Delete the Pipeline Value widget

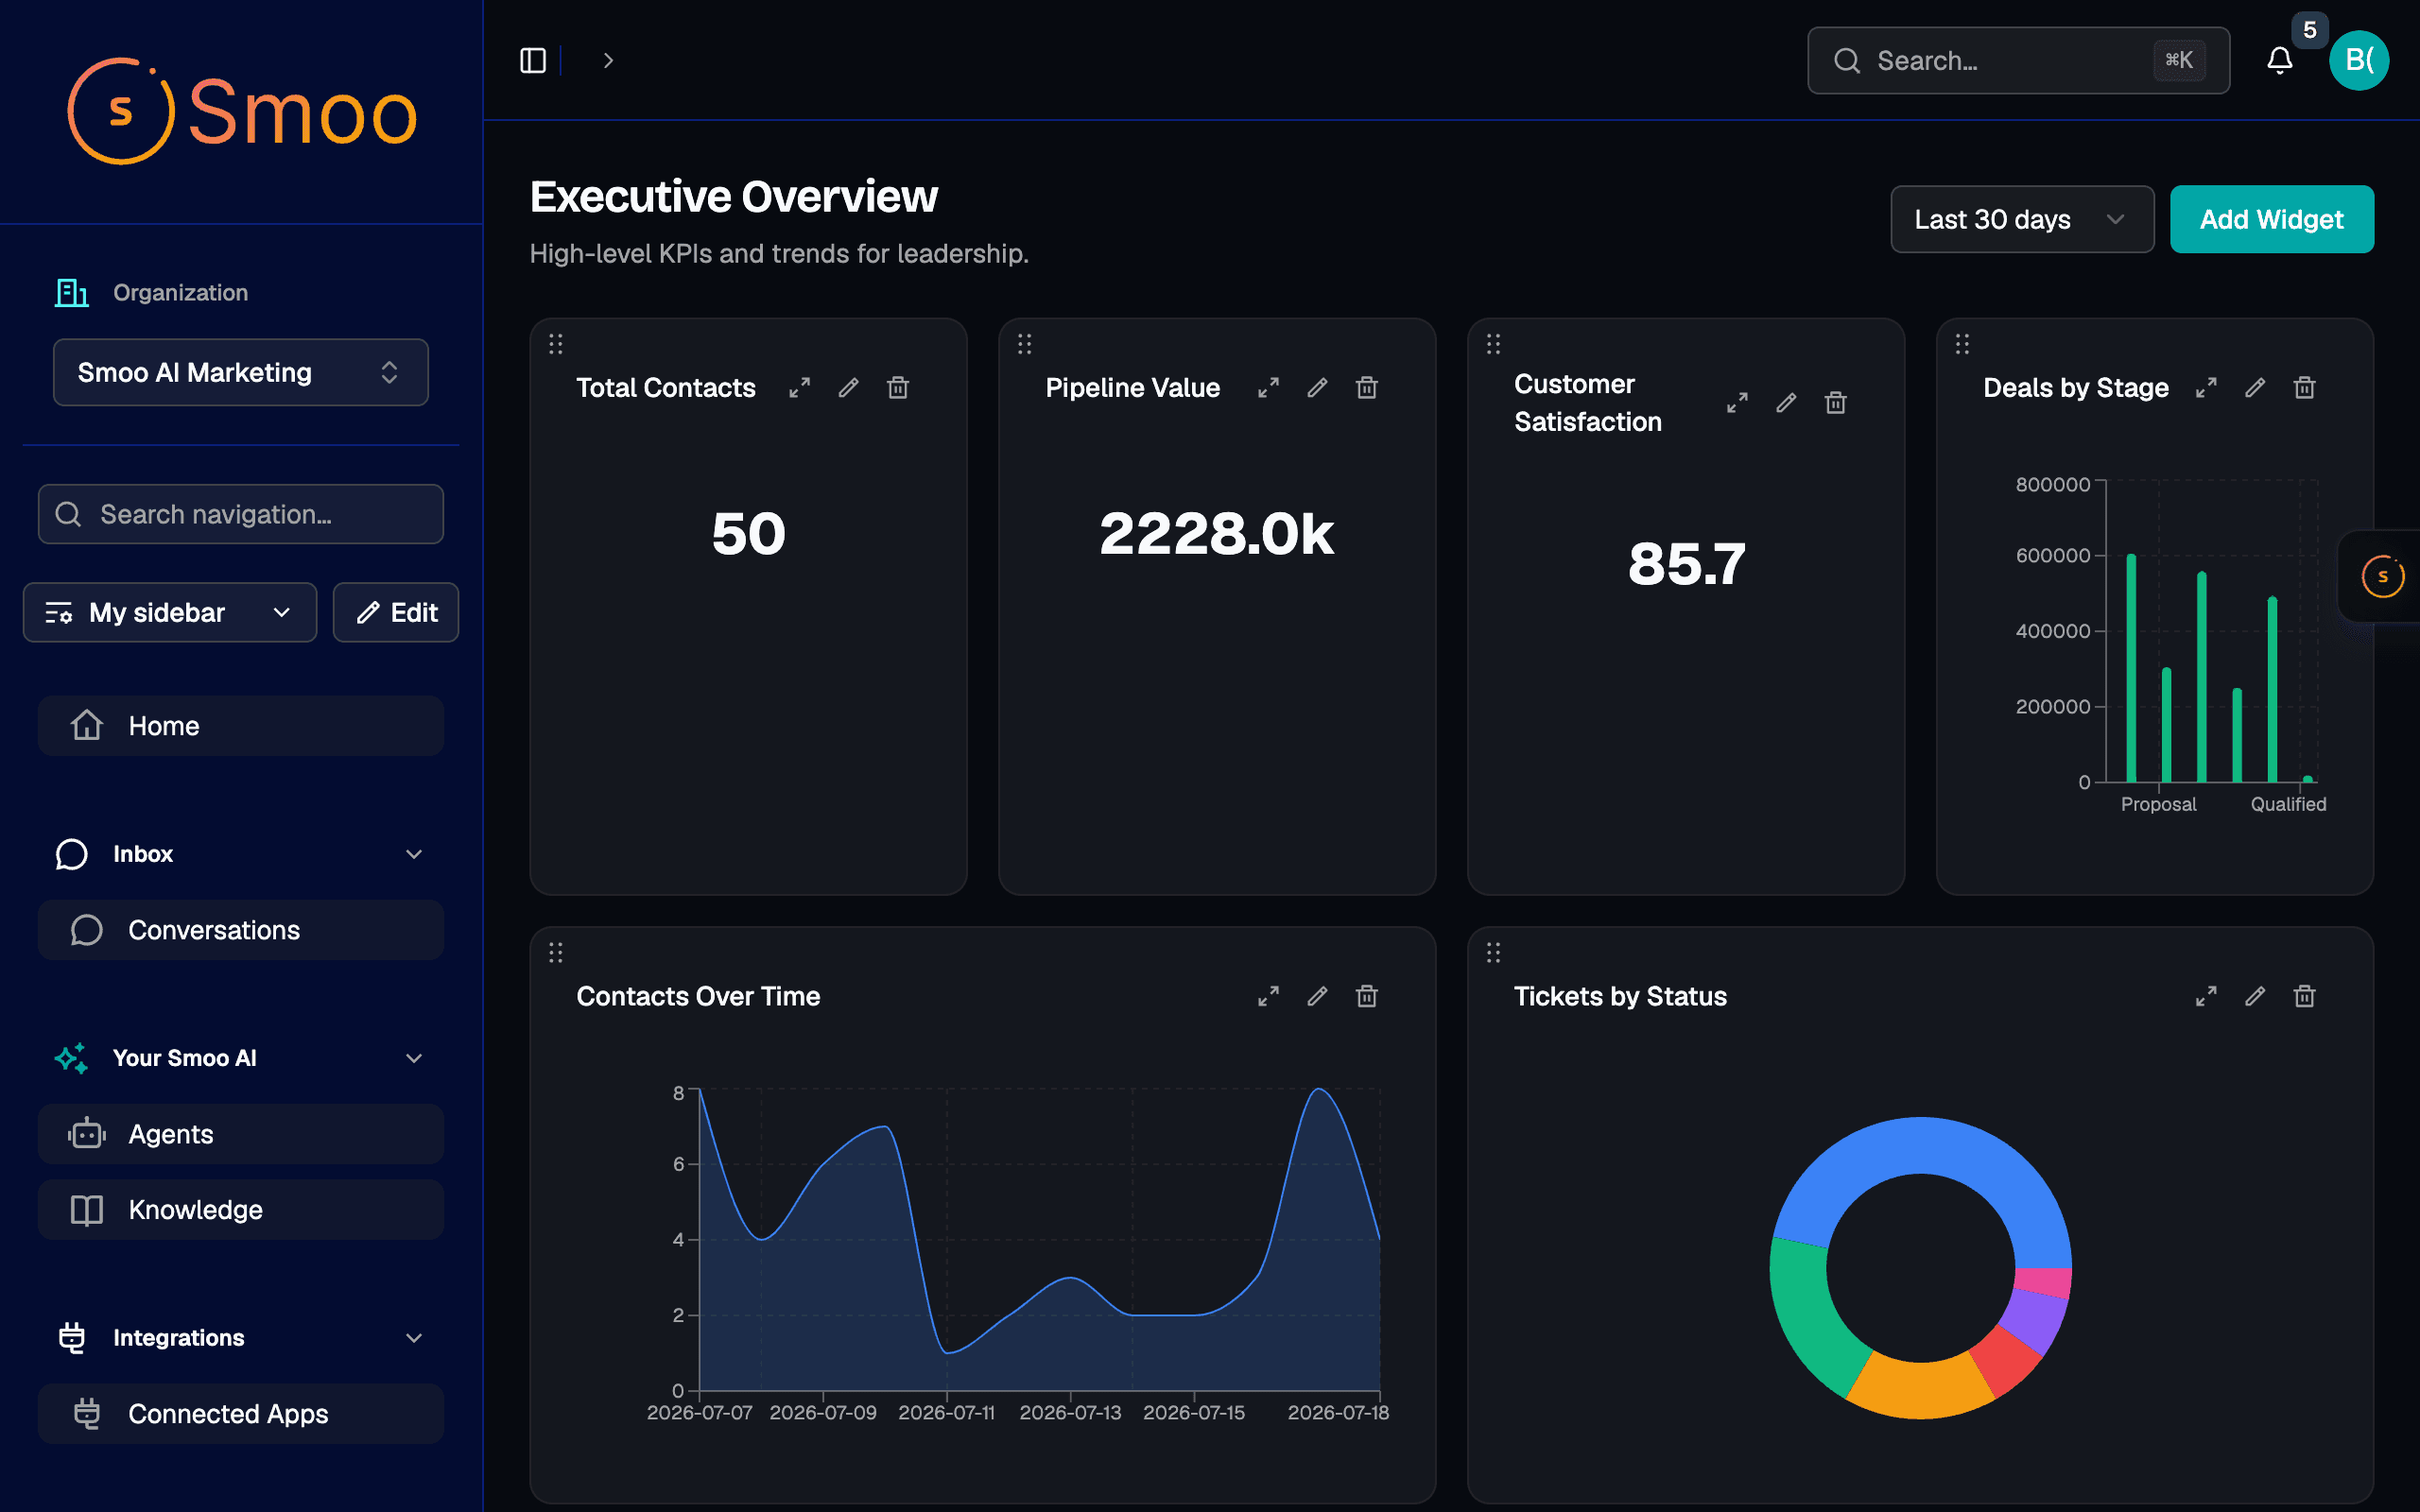(x=1367, y=388)
